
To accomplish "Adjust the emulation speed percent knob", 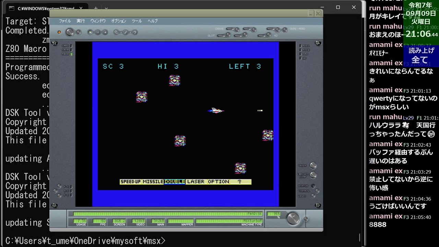I will [293, 218].
